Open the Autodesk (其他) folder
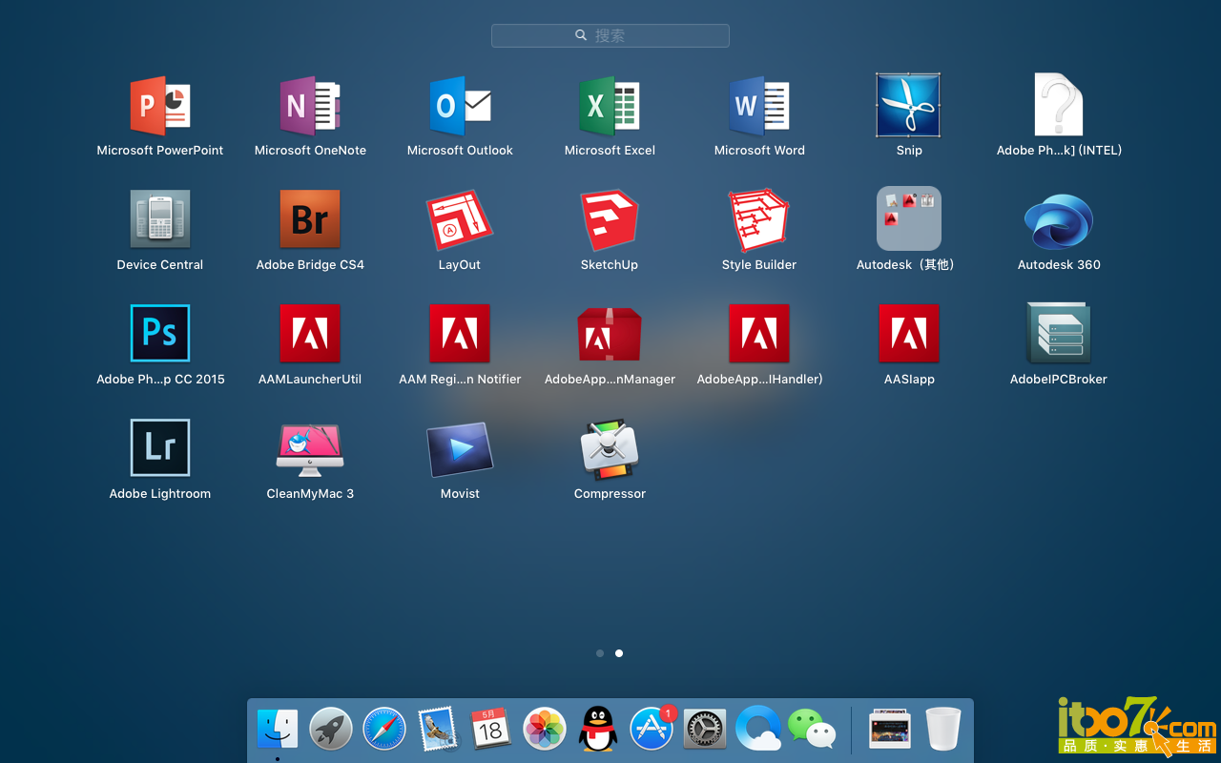Screen dimensions: 1221x763 click(x=909, y=218)
